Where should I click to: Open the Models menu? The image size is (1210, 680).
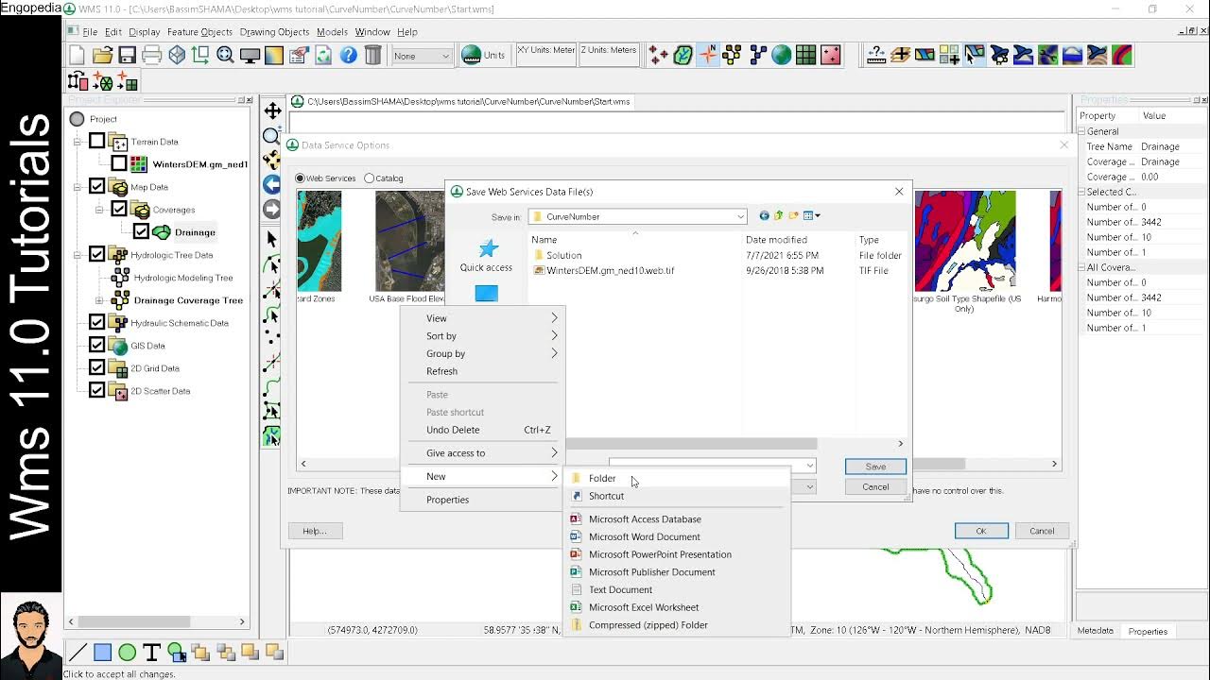click(332, 31)
